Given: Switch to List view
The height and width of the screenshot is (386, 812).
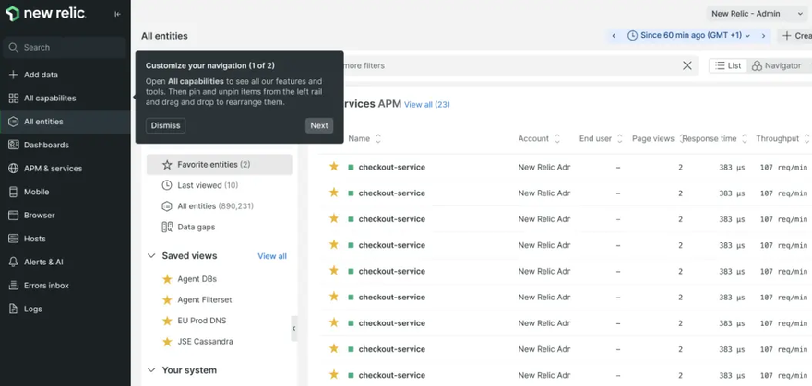Looking at the screenshot, I should [727, 65].
